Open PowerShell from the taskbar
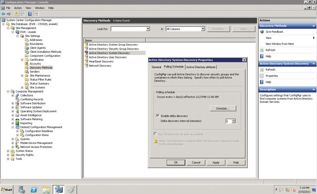 coord(34,190)
